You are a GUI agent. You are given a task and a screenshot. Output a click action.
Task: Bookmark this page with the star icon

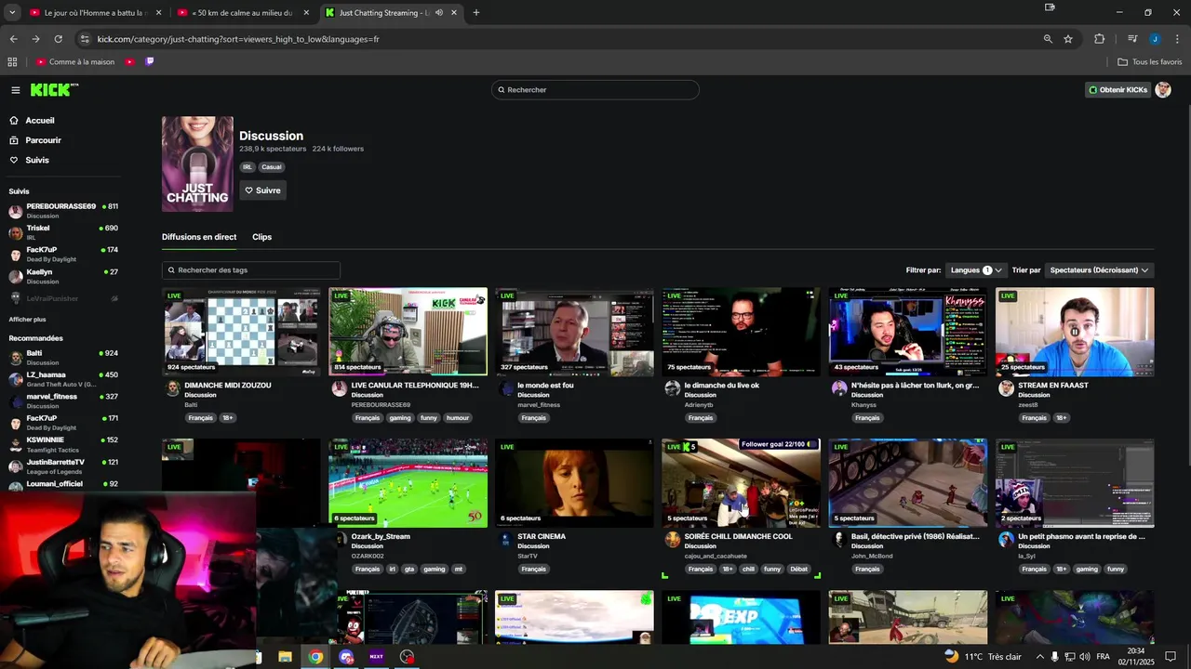coord(1068,39)
